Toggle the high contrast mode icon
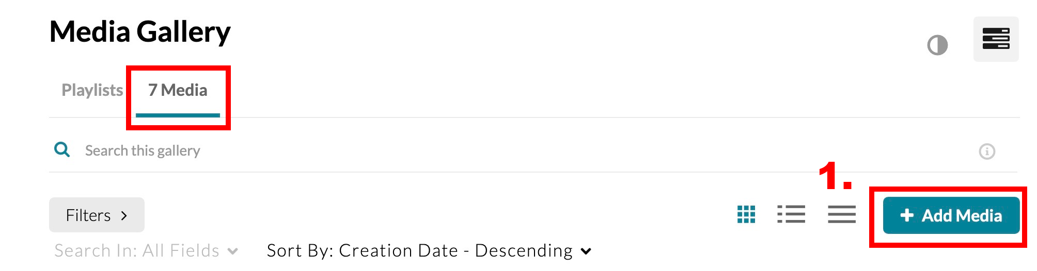This screenshot has height=271, width=1037. [x=937, y=45]
